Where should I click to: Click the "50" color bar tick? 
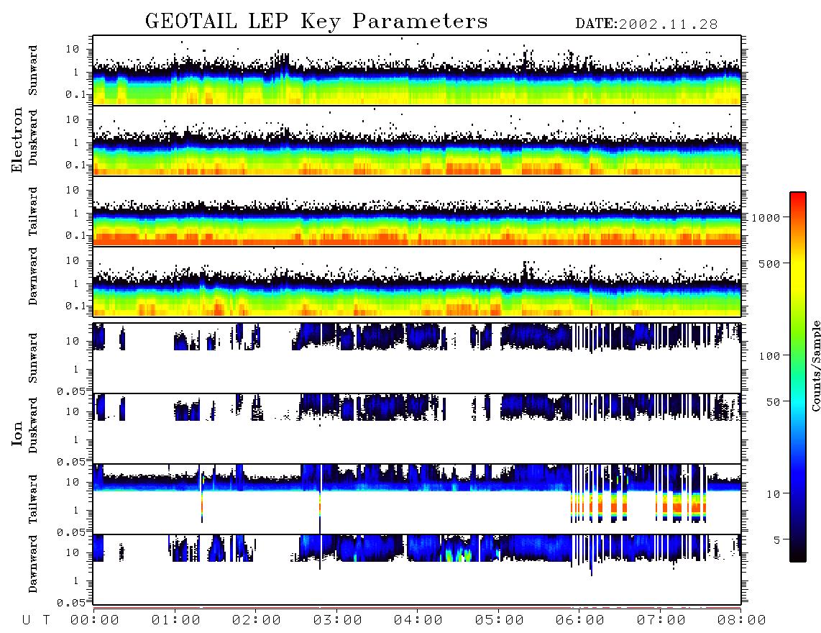(x=774, y=402)
